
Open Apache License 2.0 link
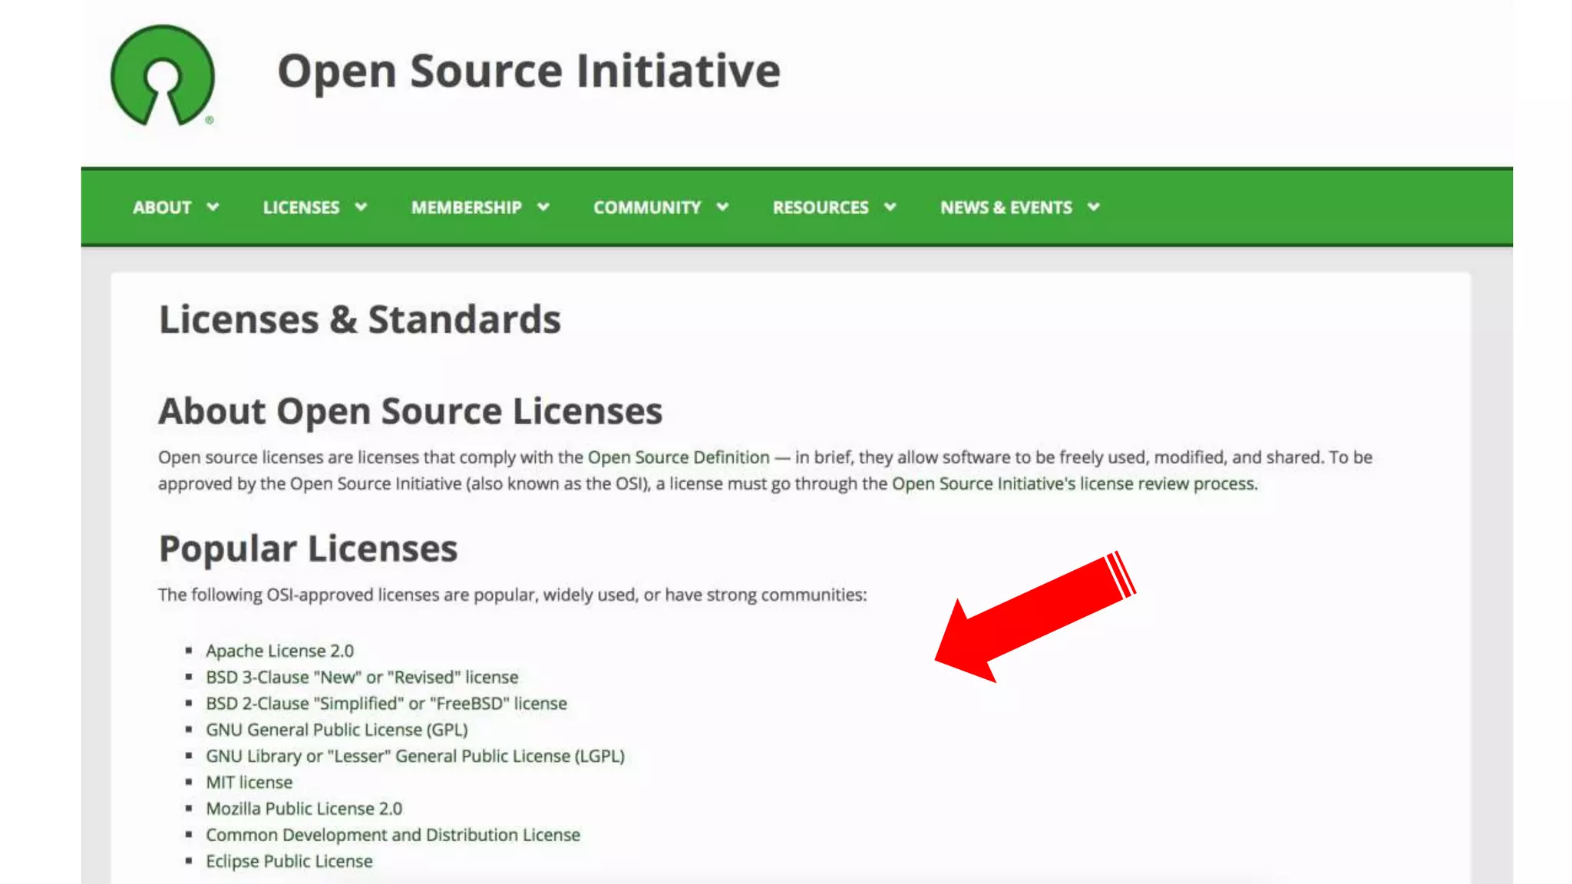(279, 651)
